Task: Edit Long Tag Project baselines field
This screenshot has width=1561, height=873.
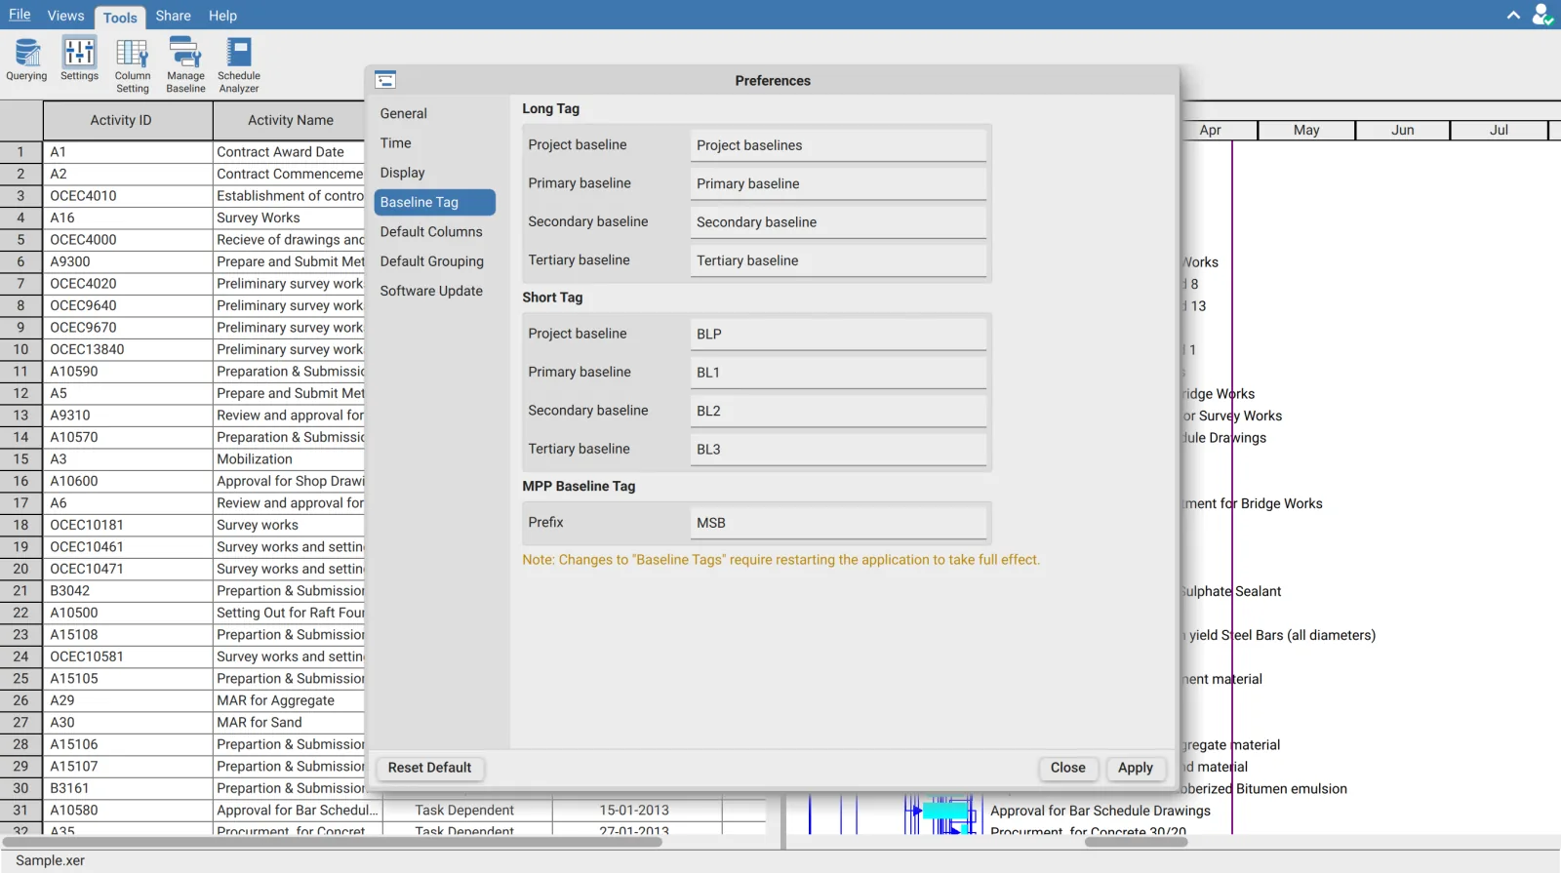Action: pos(839,145)
